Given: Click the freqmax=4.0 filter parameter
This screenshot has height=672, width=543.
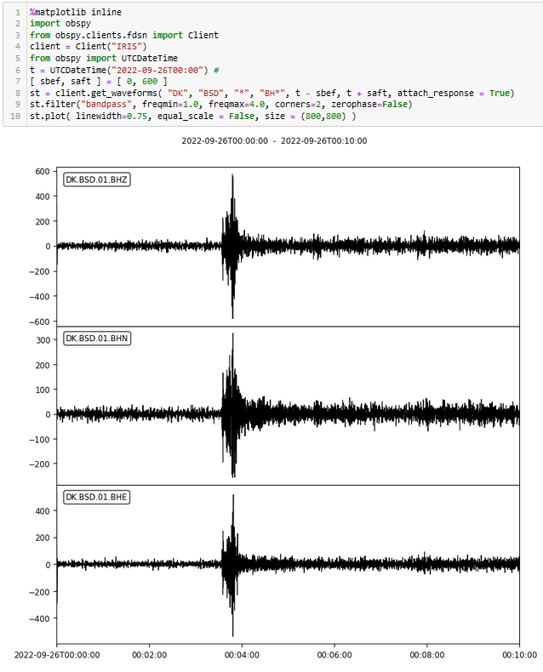Looking at the screenshot, I should 237,104.
